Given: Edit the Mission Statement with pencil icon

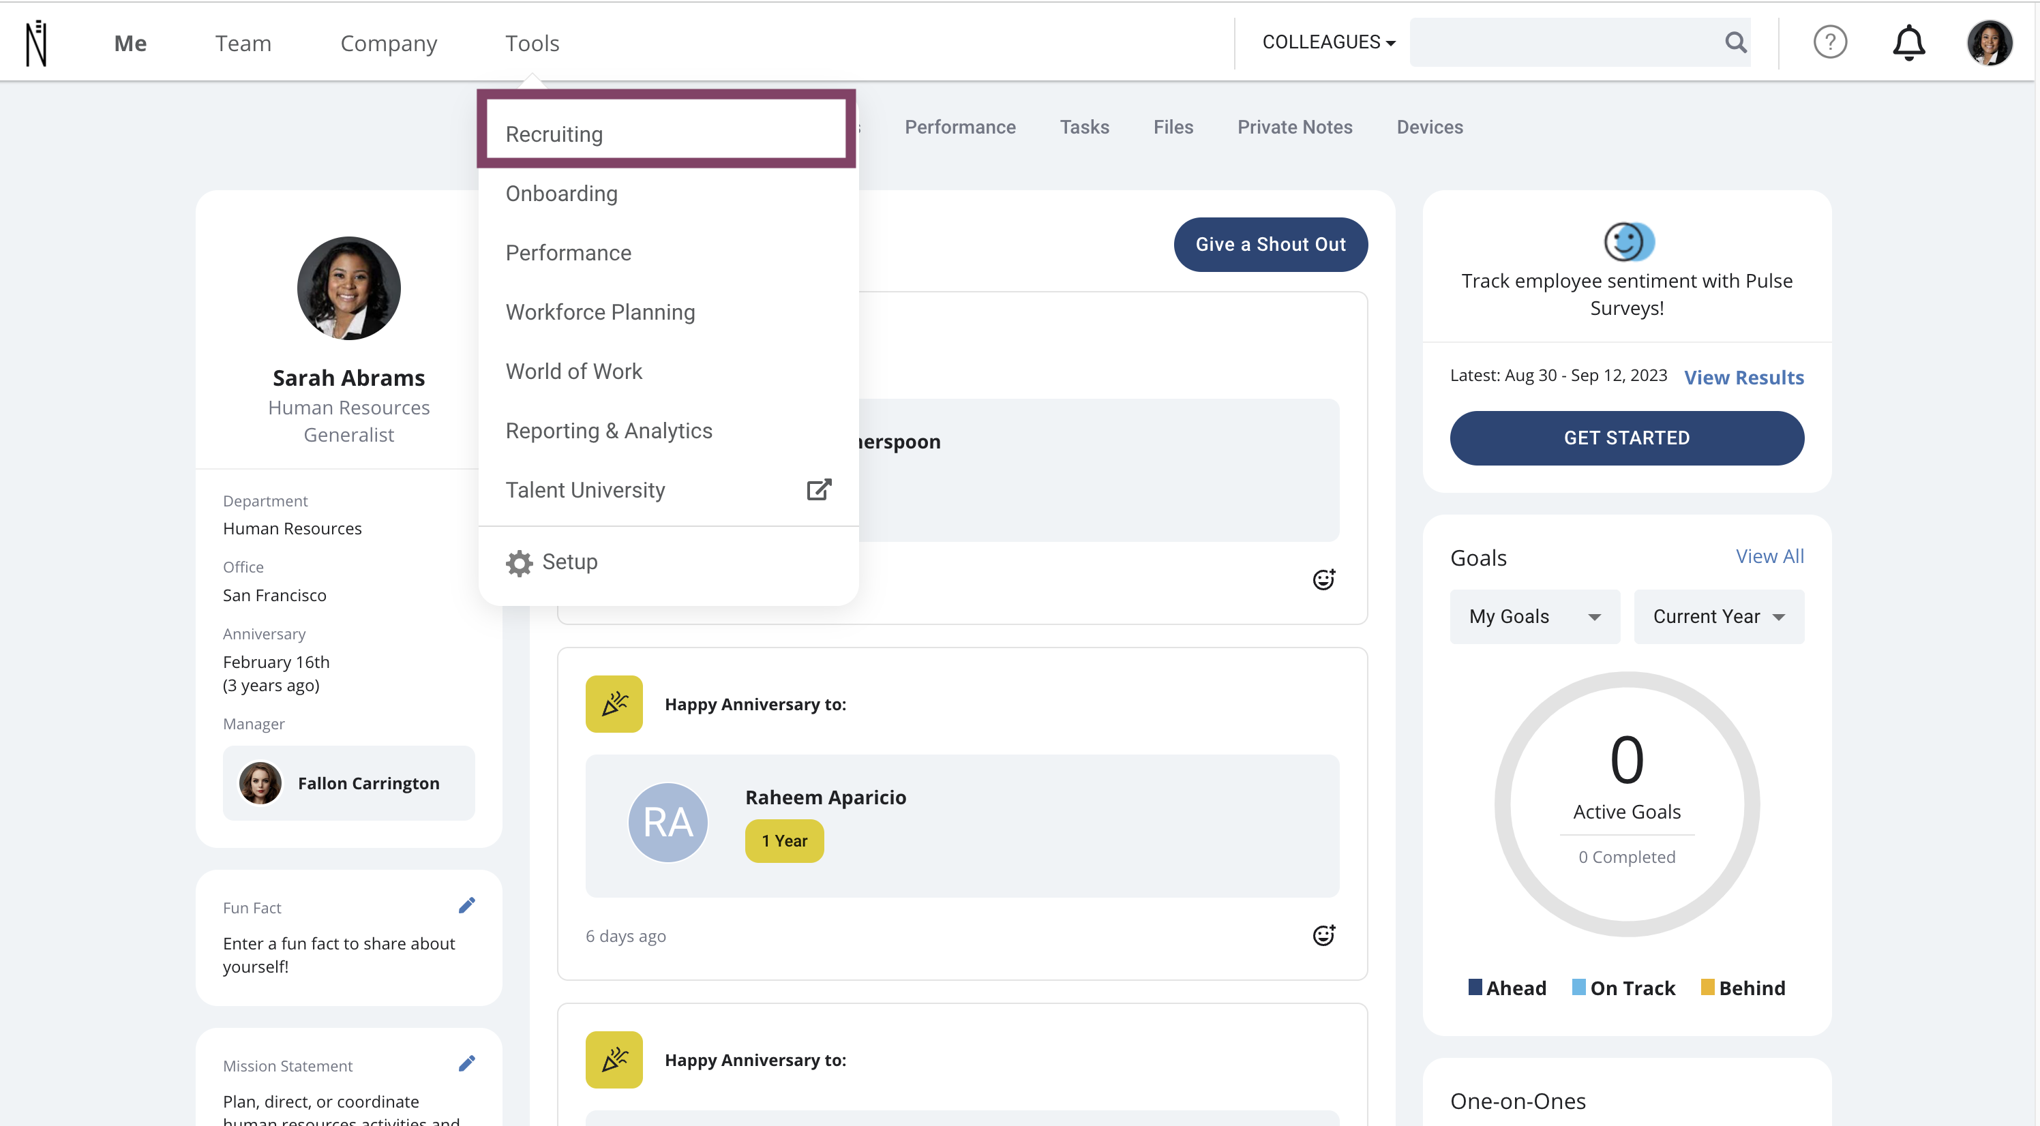Looking at the screenshot, I should coord(466,1063).
